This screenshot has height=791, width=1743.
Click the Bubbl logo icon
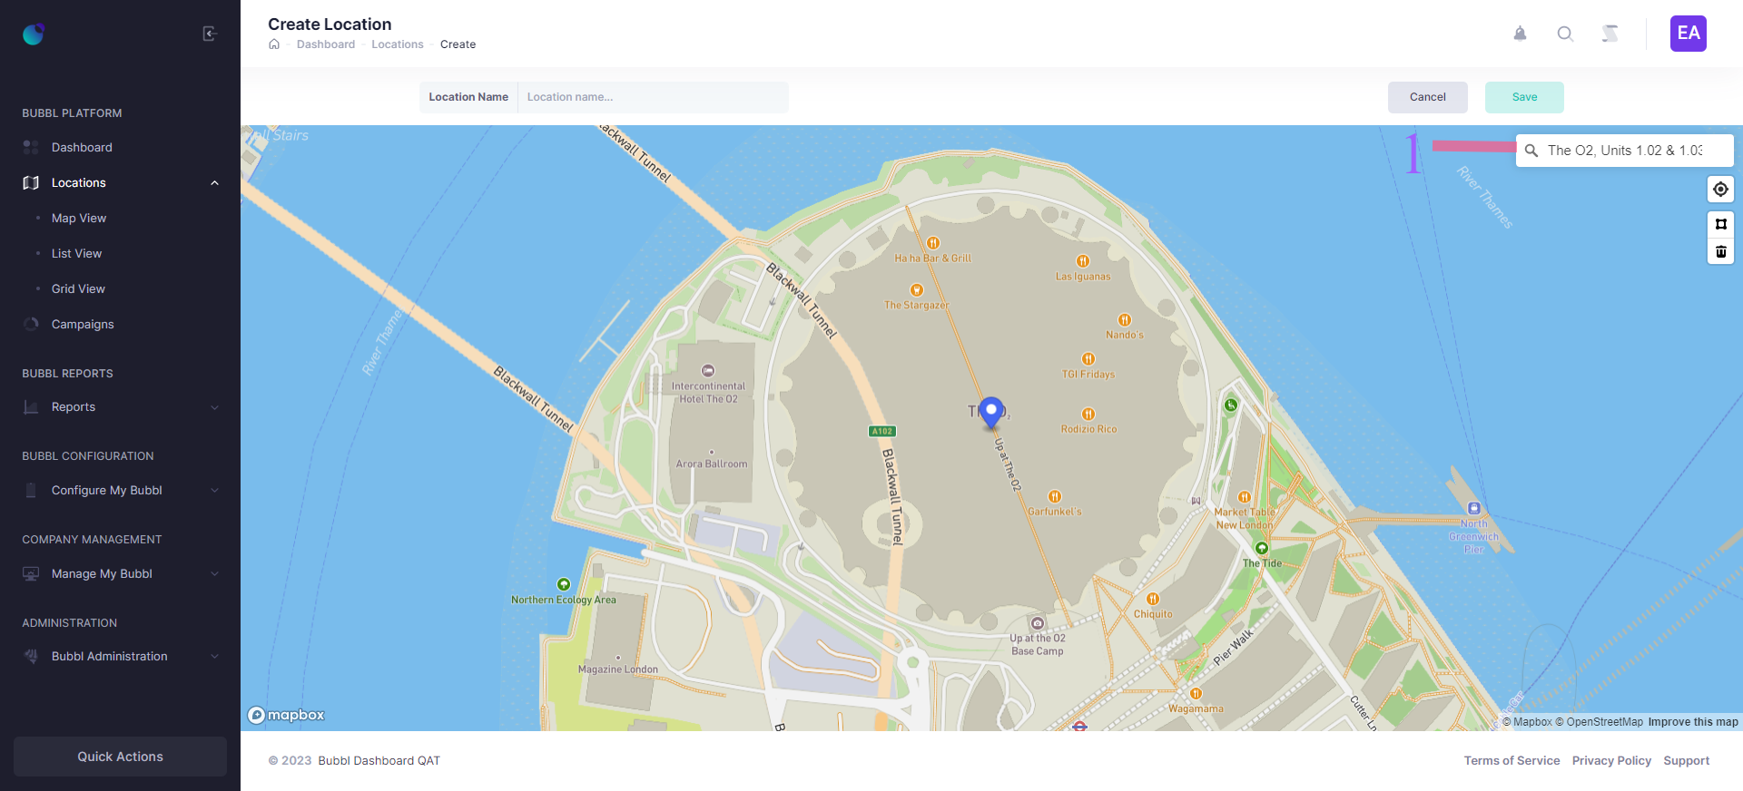pyautogui.click(x=34, y=34)
